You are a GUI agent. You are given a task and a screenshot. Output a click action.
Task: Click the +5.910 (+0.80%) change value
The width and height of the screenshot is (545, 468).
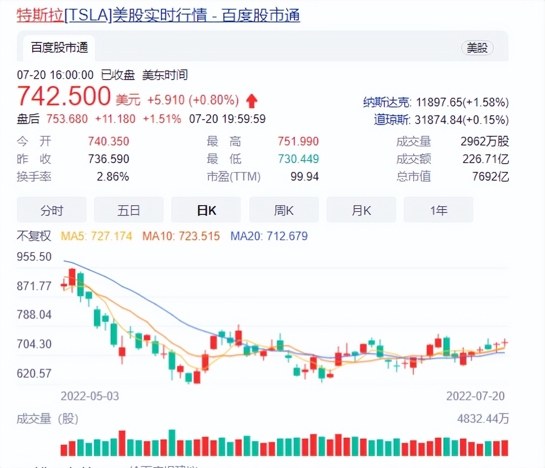tap(193, 100)
